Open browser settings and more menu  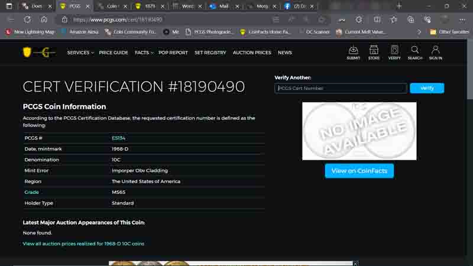462,20
